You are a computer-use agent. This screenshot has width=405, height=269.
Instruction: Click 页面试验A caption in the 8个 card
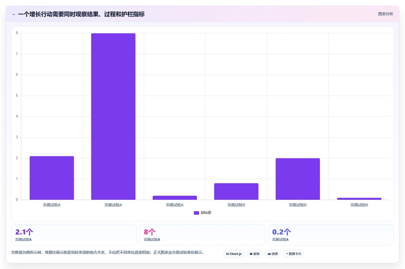pyautogui.click(x=152, y=239)
